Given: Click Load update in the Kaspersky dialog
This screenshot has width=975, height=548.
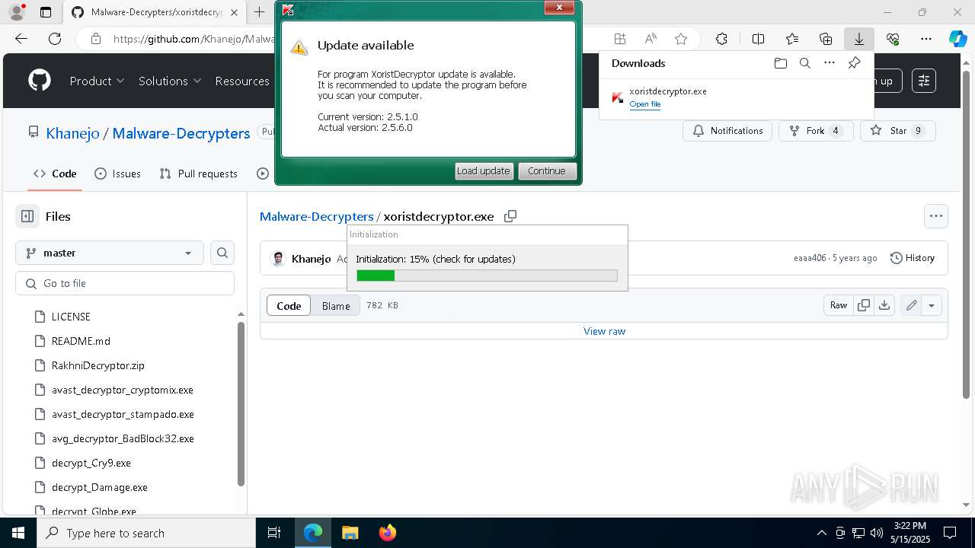Looking at the screenshot, I should click(x=484, y=171).
